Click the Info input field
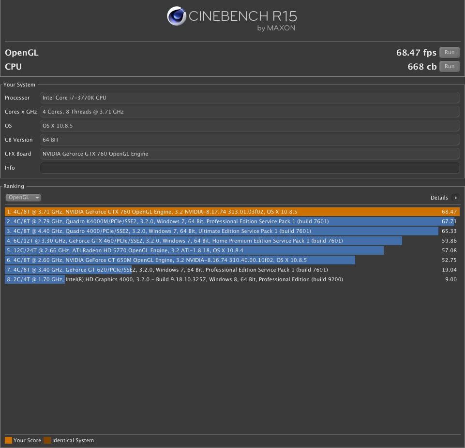This screenshot has width=465, height=448. coord(250,168)
